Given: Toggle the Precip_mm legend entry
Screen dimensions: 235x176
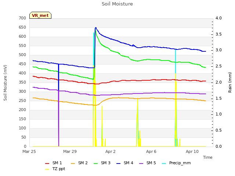Looking at the screenshot, I should point(176,163).
